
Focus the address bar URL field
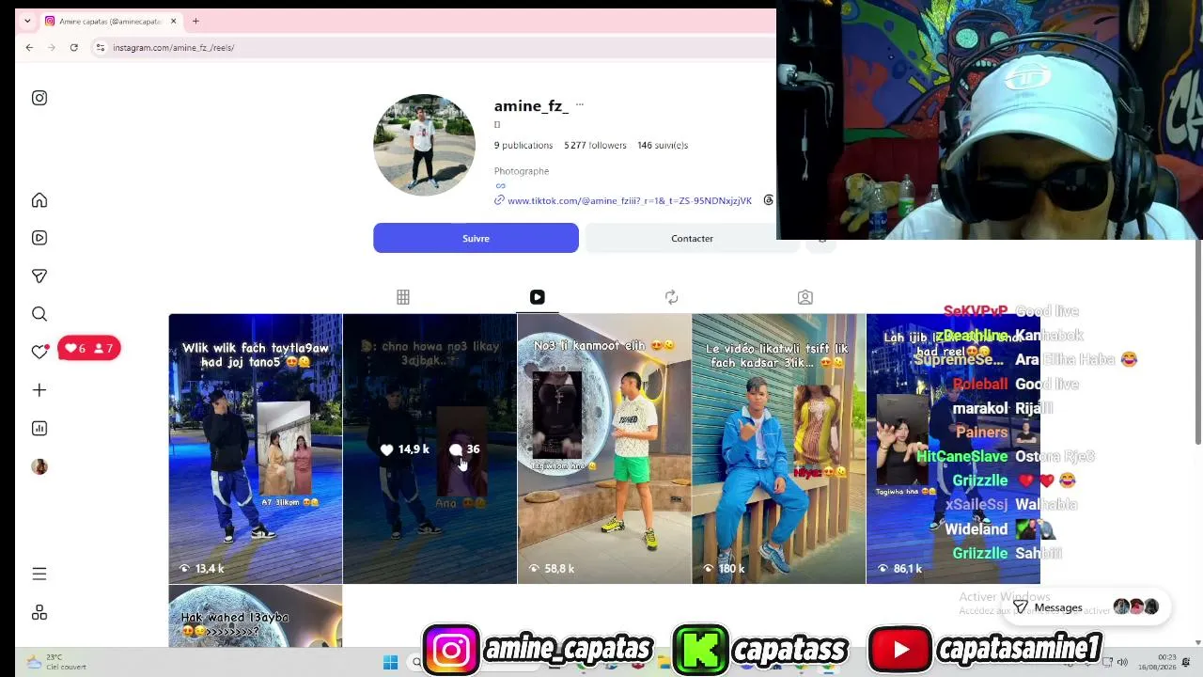point(432,47)
